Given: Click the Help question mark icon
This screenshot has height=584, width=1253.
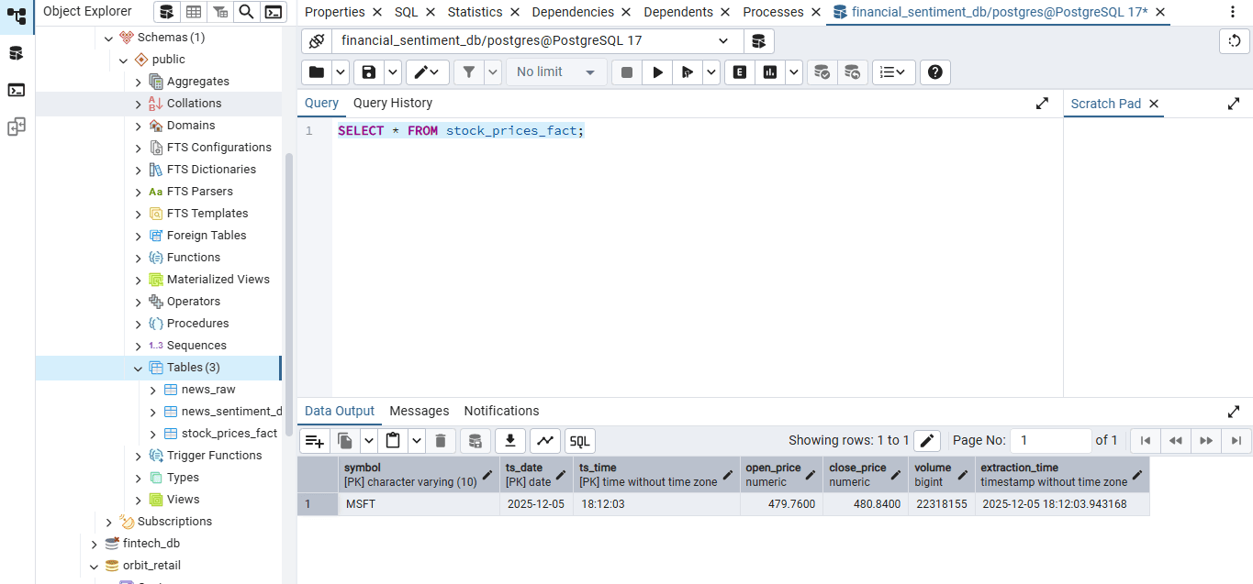Looking at the screenshot, I should point(934,72).
